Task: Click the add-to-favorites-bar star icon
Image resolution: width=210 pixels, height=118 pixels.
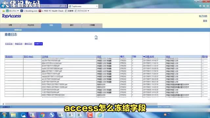Action: pyautogui.click(x=4, y=11)
